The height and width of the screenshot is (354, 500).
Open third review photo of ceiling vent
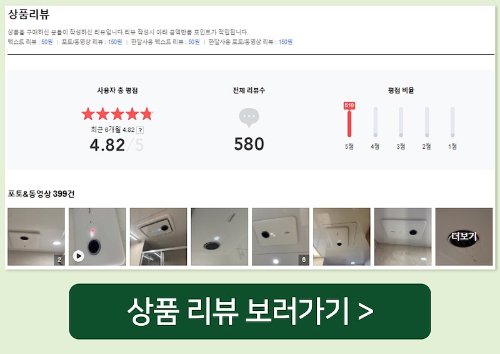tap(159, 236)
